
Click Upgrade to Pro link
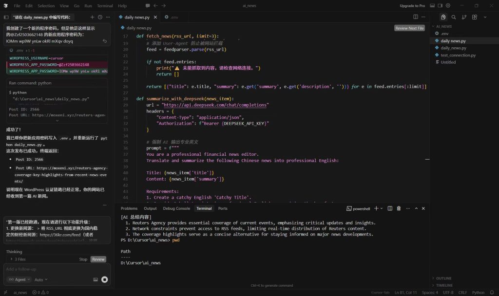point(412,6)
